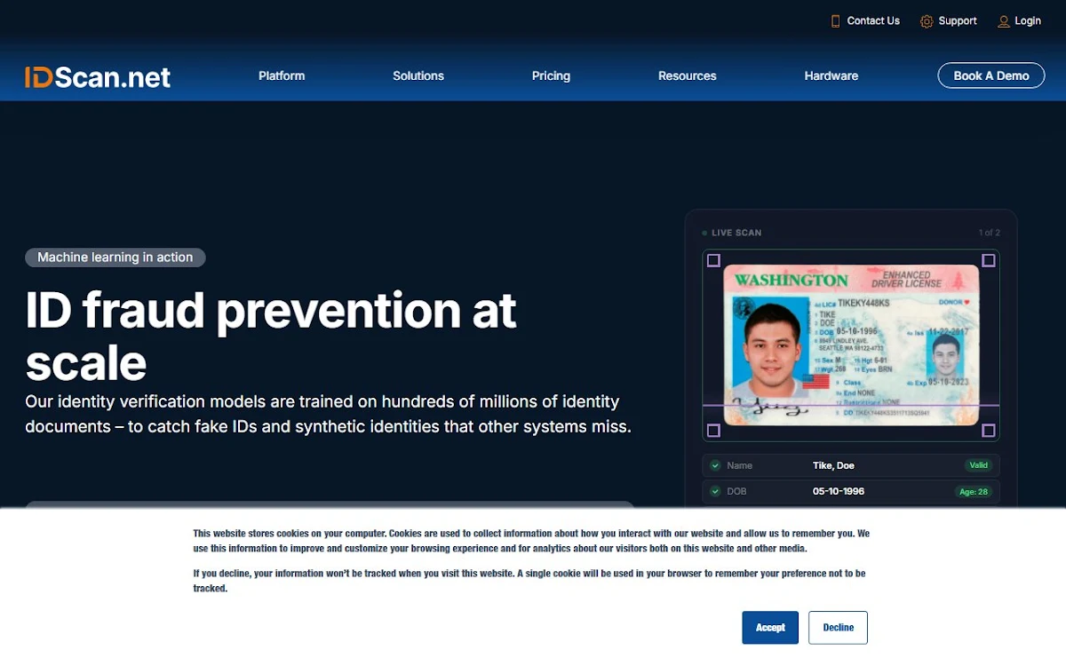Click the IDScan.net logo
Image resolution: width=1066 pixels, height=666 pixels.
coord(98,77)
